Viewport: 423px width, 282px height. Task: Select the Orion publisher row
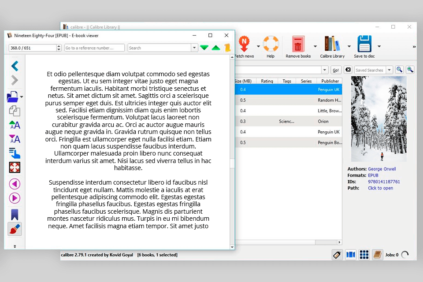(288, 121)
